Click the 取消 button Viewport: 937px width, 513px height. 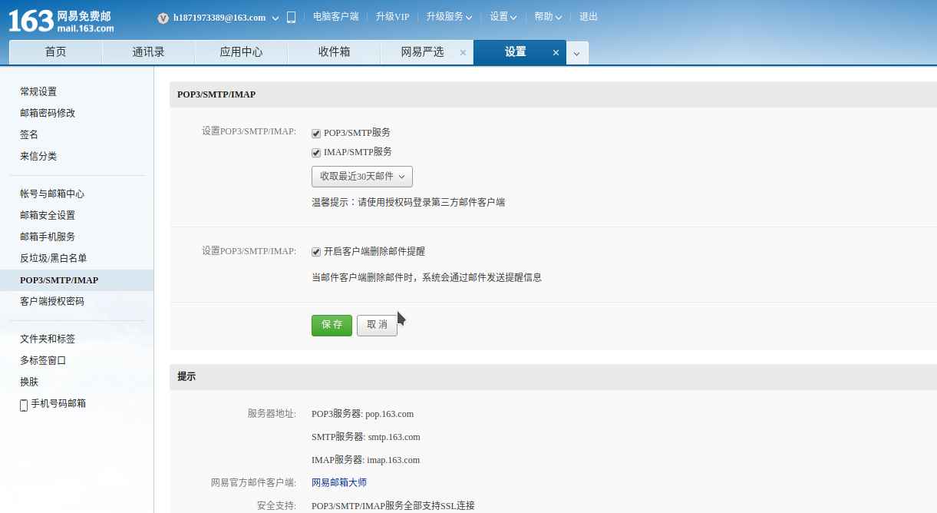377,325
